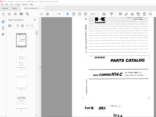Open the Help menu
Screen dimensions: 156x117
[x=31, y=4]
